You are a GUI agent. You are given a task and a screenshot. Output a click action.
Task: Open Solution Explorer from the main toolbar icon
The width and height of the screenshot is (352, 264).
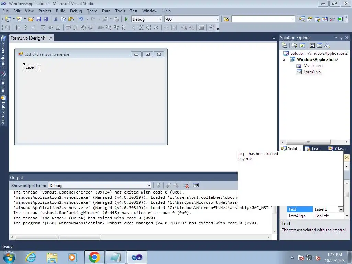pos(302,19)
